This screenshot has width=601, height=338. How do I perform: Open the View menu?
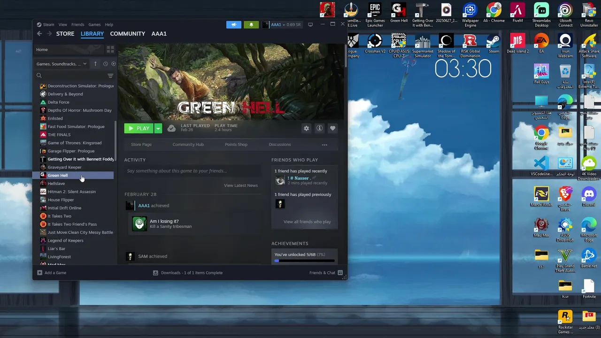pos(62,24)
